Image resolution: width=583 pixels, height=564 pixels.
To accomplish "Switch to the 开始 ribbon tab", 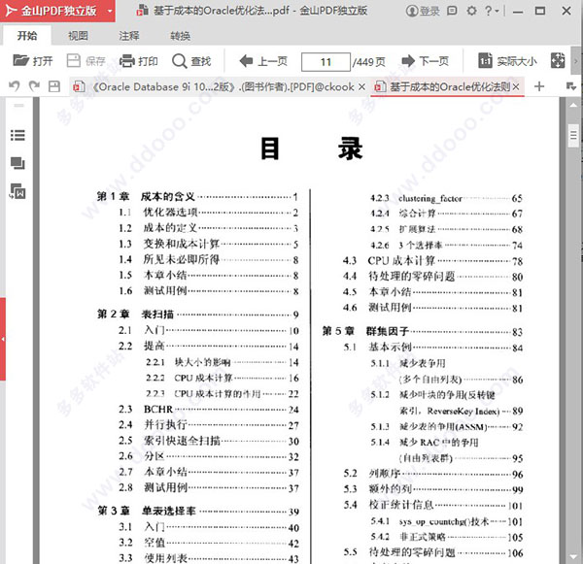I will point(27,36).
